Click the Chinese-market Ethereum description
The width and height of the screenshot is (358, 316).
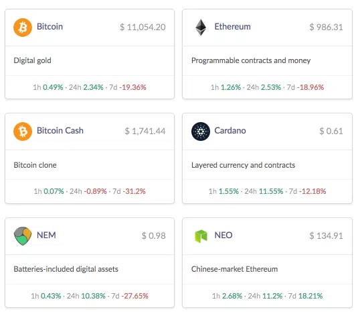234,269
